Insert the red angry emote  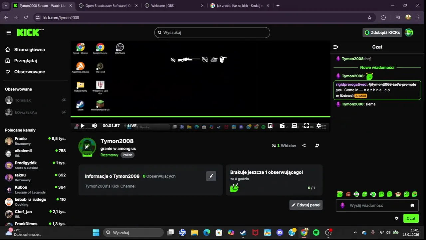click(x=348, y=194)
